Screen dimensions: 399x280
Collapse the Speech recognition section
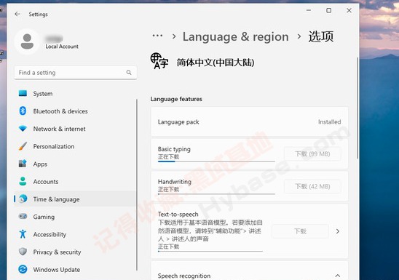pyautogui.click(x=338, y=276)
